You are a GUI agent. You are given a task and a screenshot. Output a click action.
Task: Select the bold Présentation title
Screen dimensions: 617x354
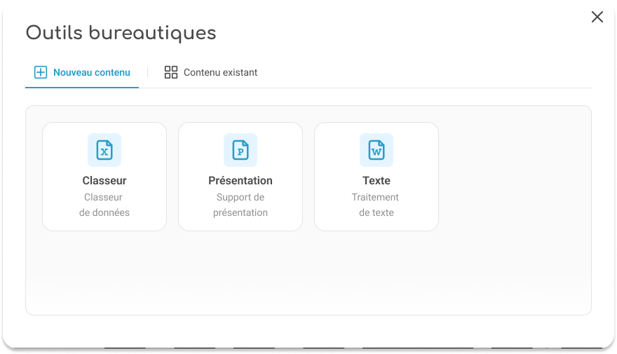coord(240,180)
